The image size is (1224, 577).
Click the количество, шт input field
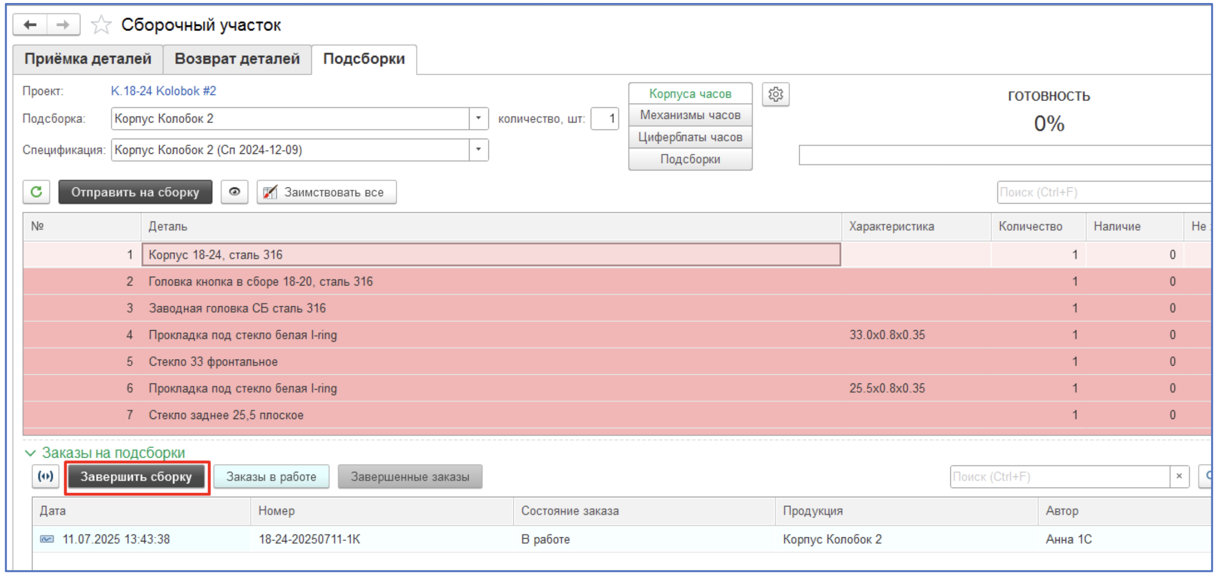(605, 119)
